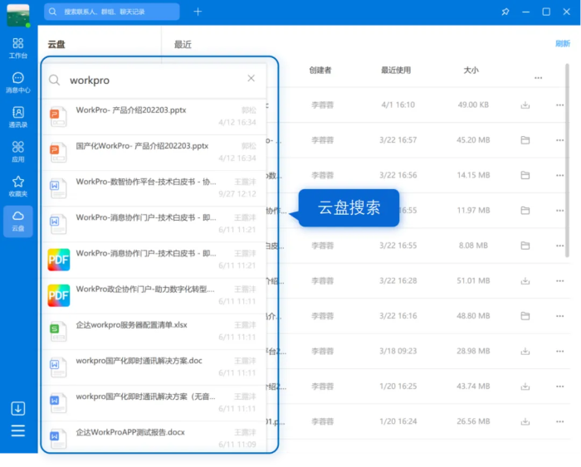
Task: Sort by 创建者 column header
Action: point(320,70)
